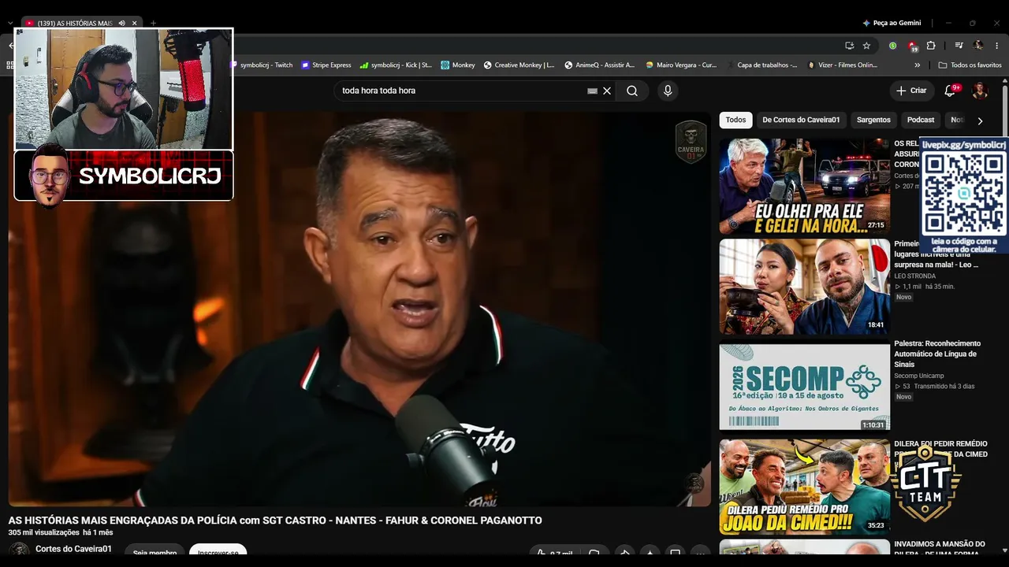Image resolution: width=1009 pixels, height=567 pixels.
Task: Open the symbolicrj - Twitch bookmark
Action: tap(262, 65)
